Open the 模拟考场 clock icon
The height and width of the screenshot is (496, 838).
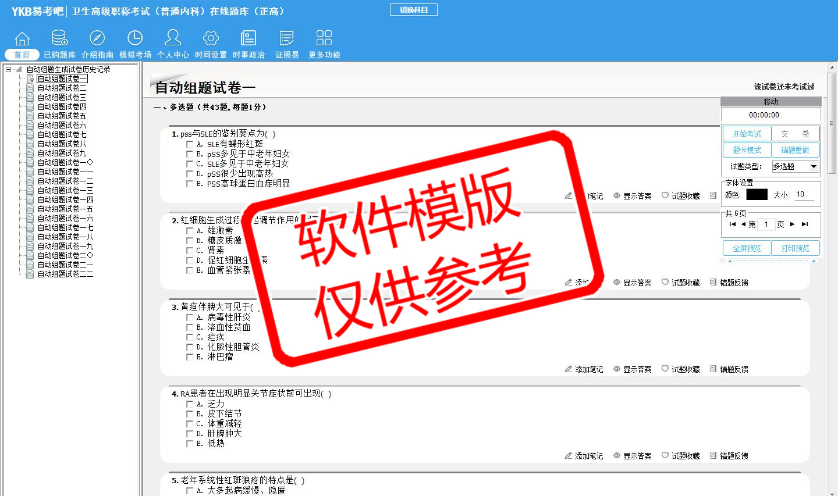(135, 39)
